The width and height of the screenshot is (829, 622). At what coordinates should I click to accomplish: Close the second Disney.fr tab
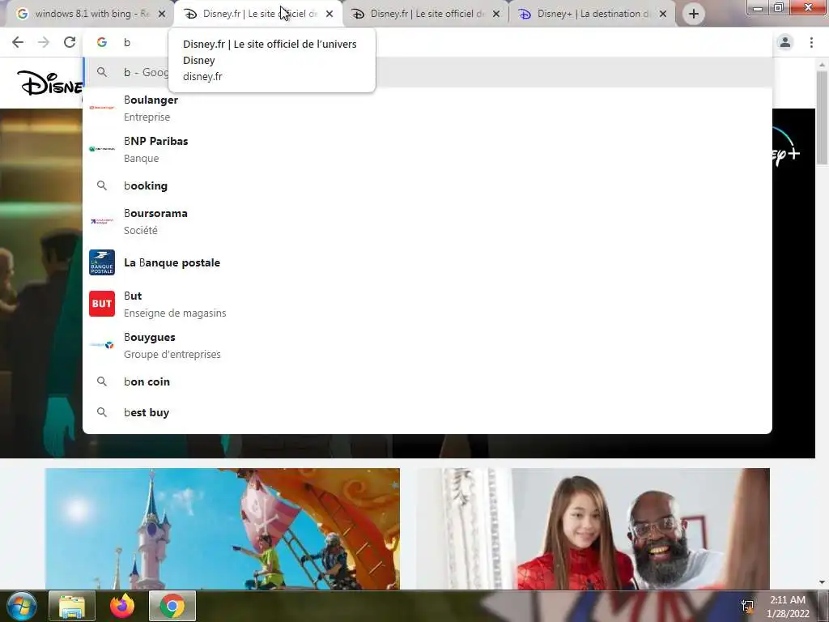click(x=496, y=14)
